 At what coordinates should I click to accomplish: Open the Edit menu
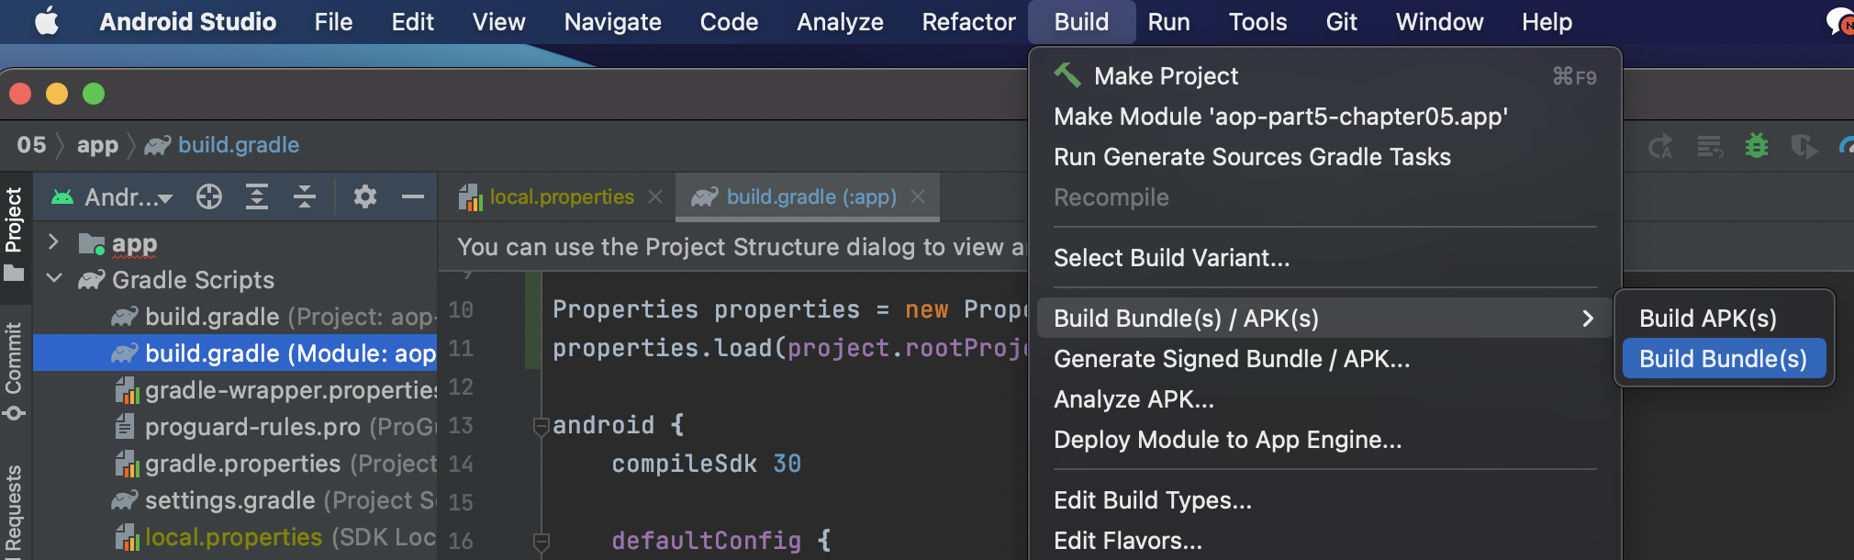pos(412,21)
